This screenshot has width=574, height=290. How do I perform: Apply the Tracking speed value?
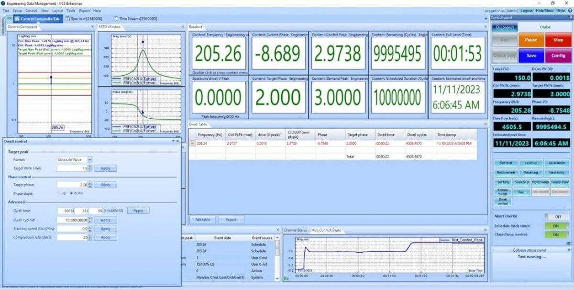click(x=105, y=229)
